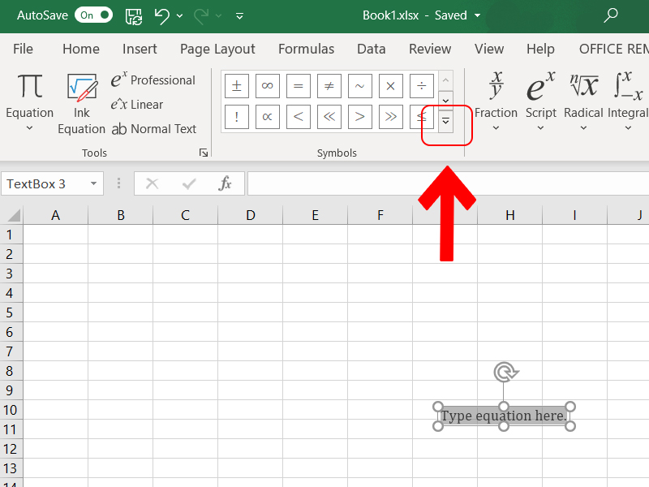Click the Save icon in title bar

[133, 15]
